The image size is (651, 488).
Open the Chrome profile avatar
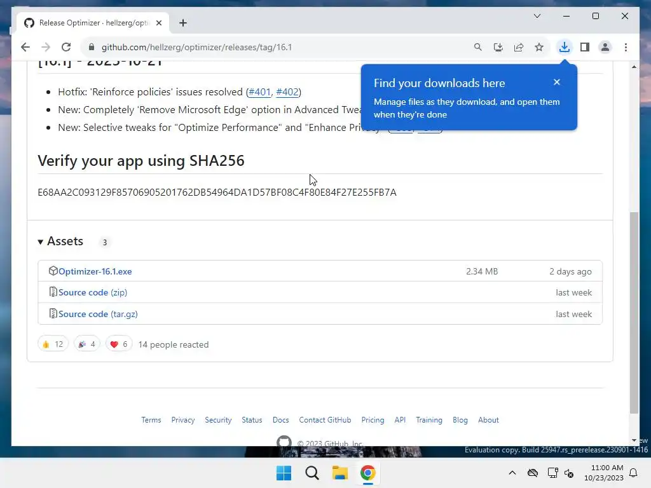point(605,47)
